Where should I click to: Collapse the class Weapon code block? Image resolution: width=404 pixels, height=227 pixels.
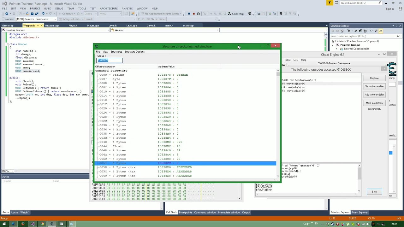8,44
